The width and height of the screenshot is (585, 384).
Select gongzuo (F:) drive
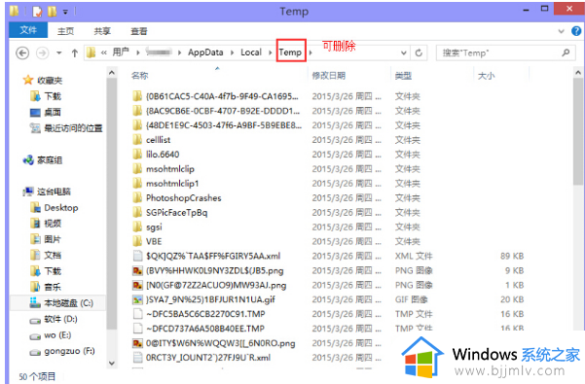pos(69,351)
